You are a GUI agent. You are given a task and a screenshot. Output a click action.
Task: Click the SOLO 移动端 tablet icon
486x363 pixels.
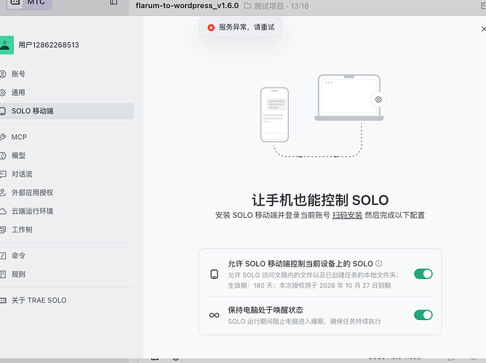2,111
